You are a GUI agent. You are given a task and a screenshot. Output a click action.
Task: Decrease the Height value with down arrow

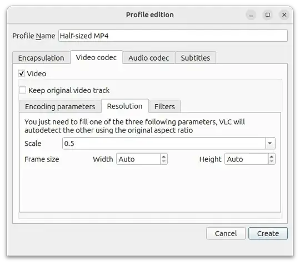coord(272,162)
